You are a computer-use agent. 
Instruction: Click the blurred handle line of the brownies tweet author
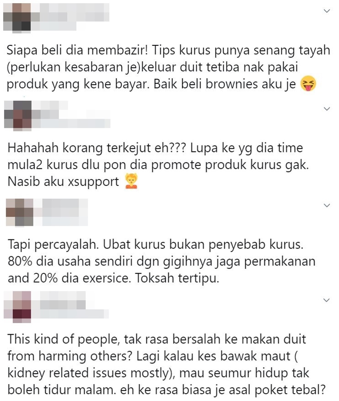pyautogui.click(x=54, y=26)
